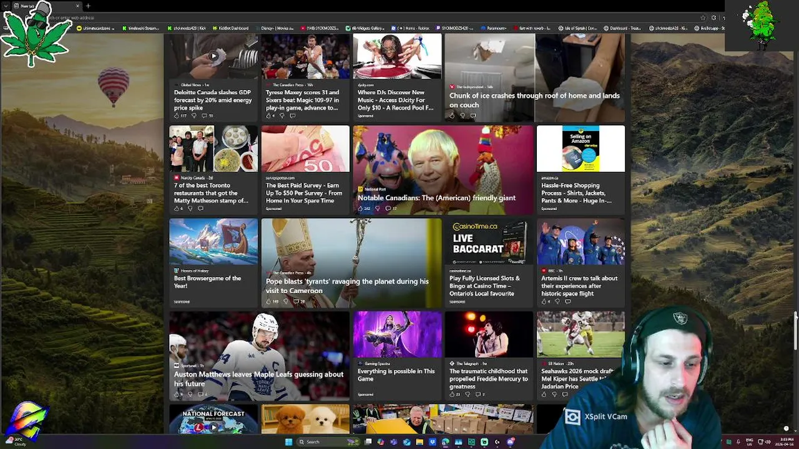
Task: Open 'Pope blasts tyrants' Cameroon article
Action: click(347, 286)
